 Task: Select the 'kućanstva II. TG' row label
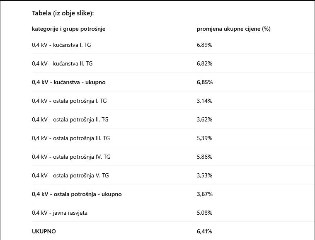pyautogui.click(x=62, y=63)
